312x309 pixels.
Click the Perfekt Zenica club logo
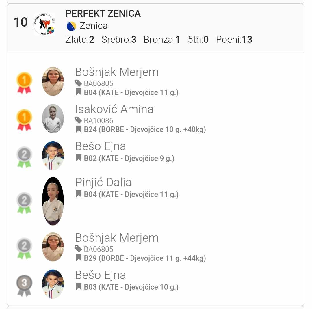coord(44,24)
